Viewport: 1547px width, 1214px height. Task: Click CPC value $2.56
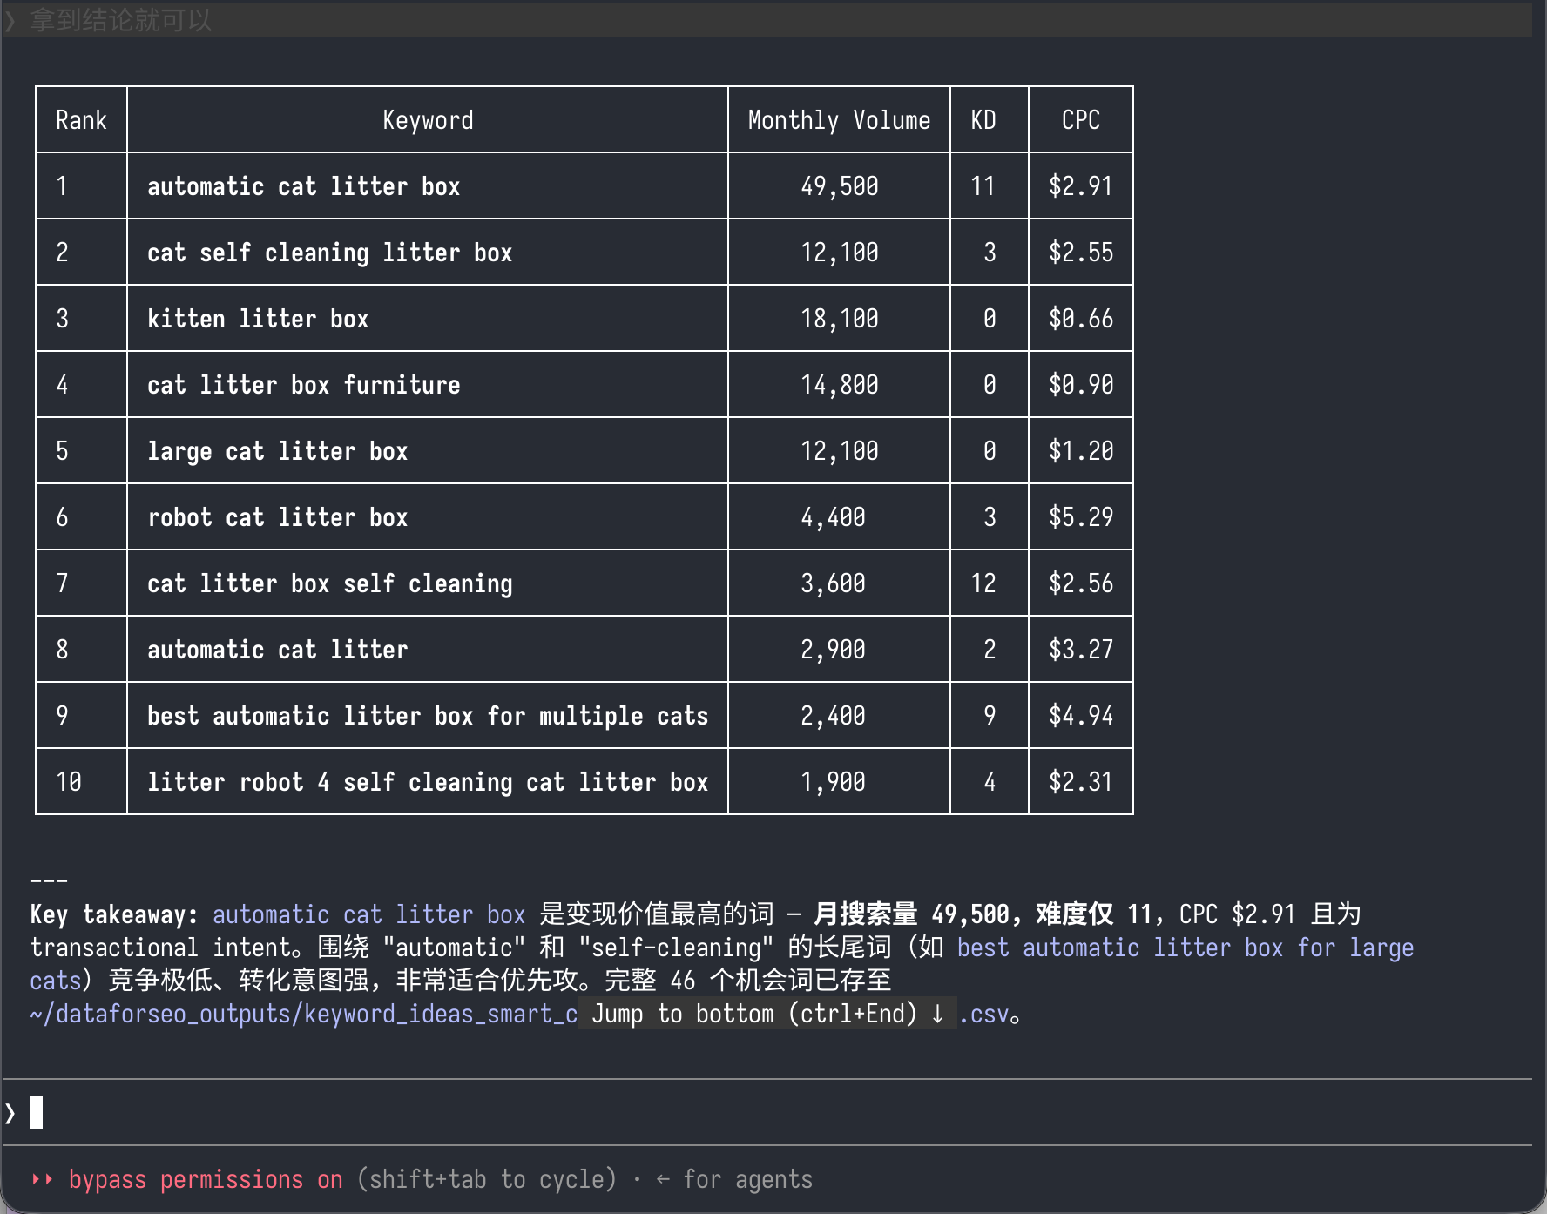pos(1081,583)
